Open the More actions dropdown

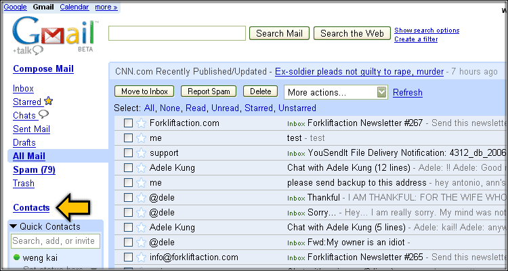[336, 92]
